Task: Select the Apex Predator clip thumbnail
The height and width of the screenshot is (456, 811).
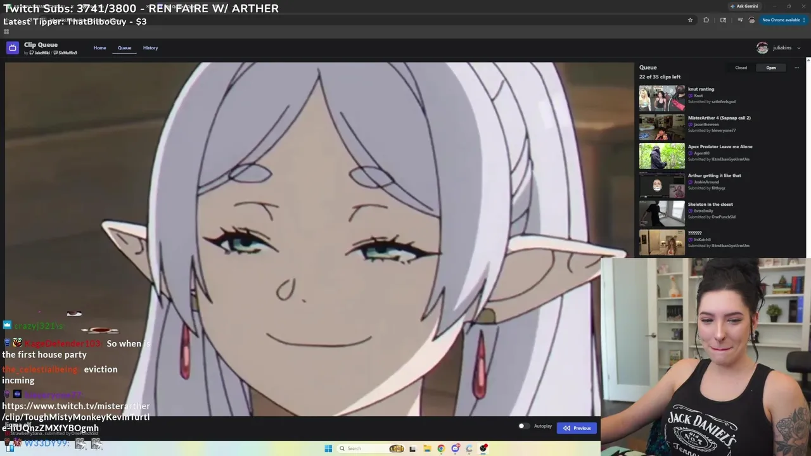Action: pos(661,156)
